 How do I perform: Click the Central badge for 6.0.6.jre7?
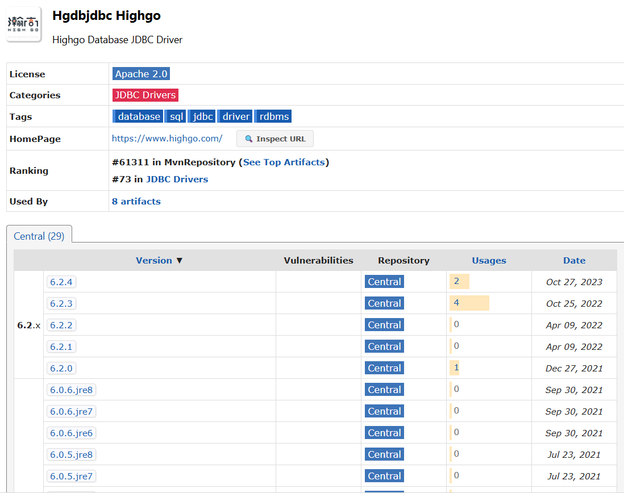pos(384,411)
